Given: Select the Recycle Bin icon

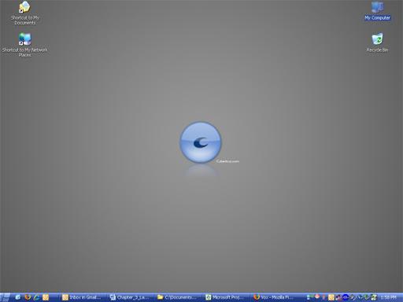Looking at the screenshot, I should tap(377, 42).
